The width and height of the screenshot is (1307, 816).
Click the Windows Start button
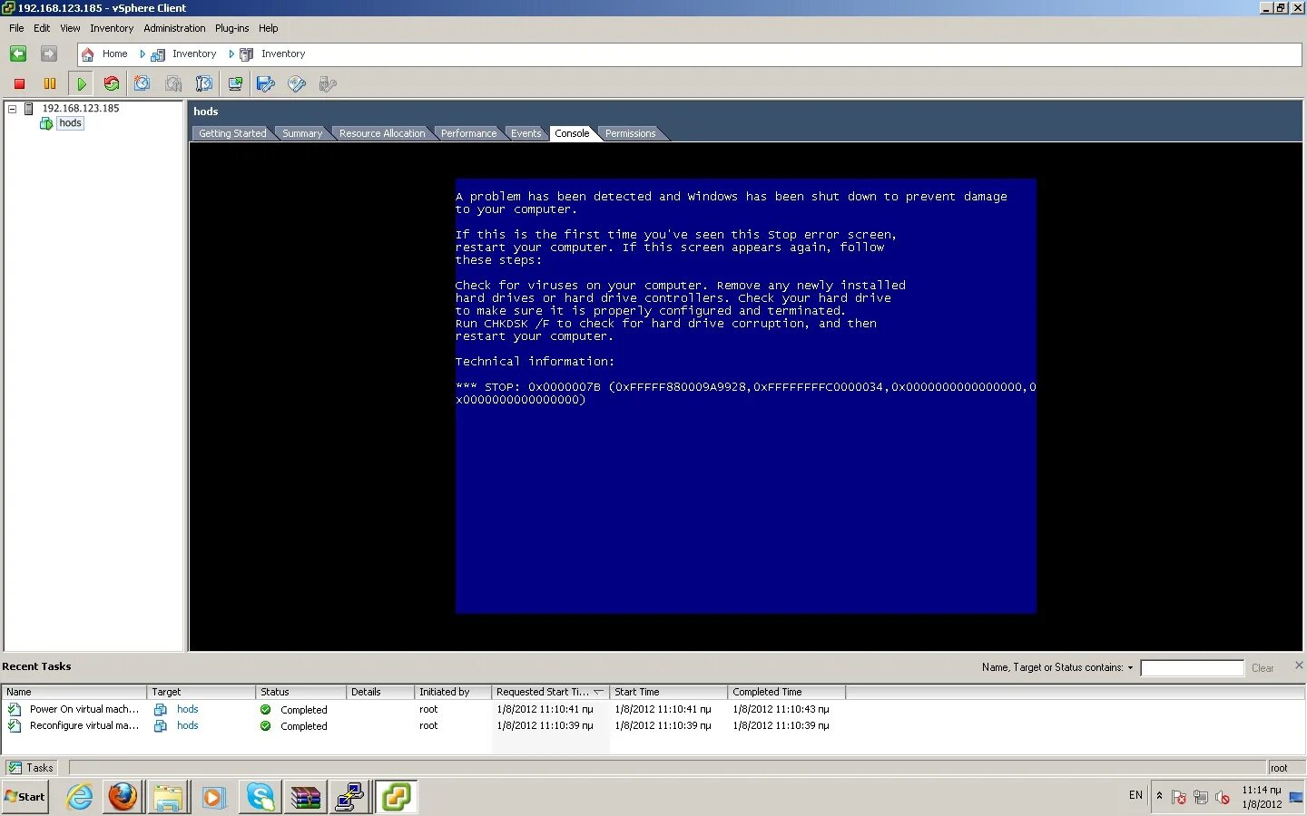pos(25,797)
